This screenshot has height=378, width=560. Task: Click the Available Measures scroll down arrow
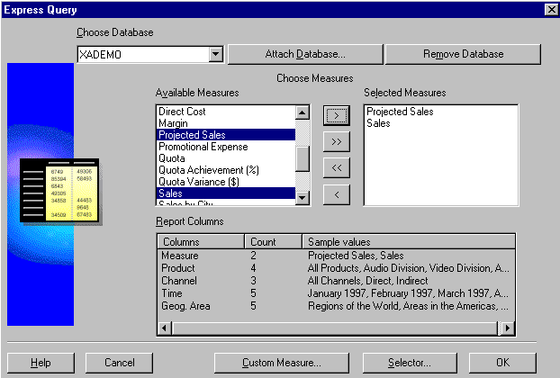tap(303, 197)
